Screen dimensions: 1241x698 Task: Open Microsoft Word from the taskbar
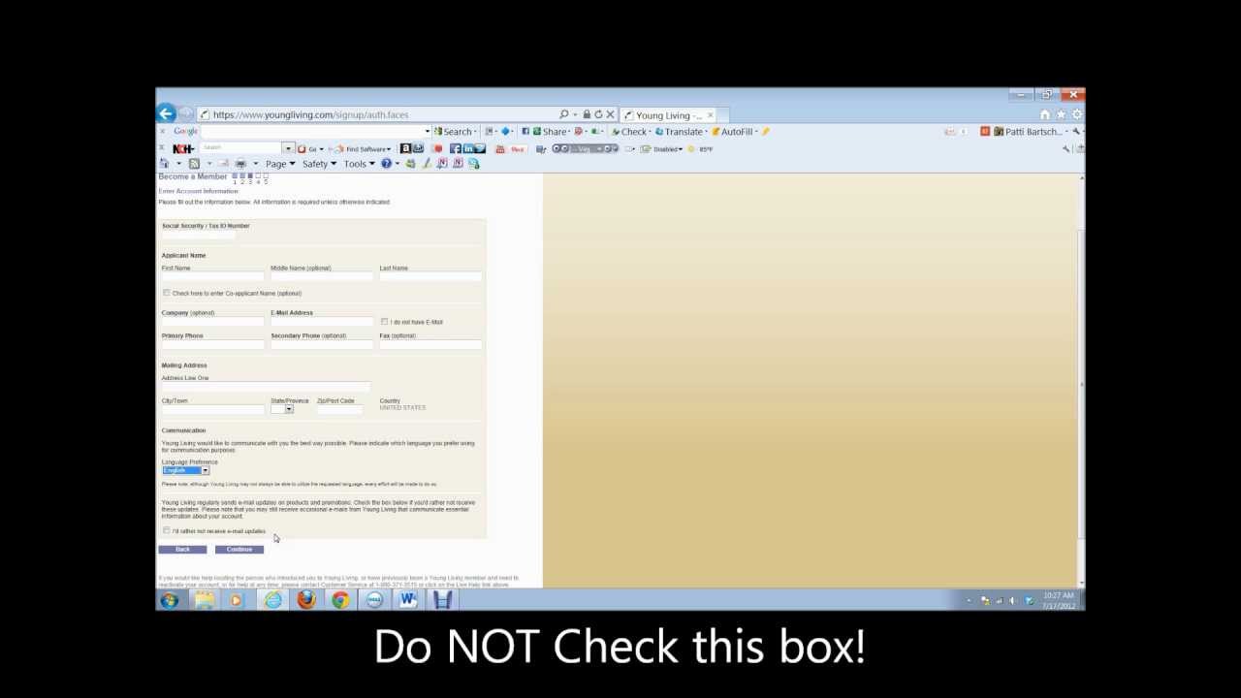coord(408,600)
